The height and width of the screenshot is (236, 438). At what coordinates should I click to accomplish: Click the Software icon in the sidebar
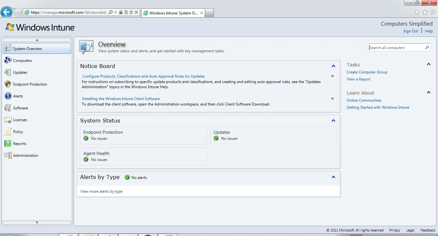click(8, 108)
